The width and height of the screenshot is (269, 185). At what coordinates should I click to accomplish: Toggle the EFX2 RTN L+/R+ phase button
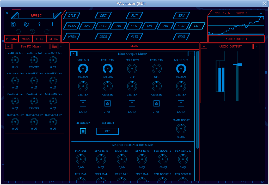tap(132, 104)
